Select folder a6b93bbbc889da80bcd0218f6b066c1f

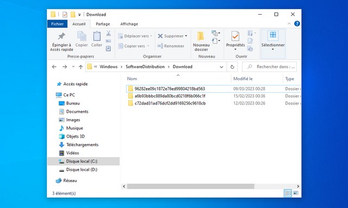pos(170,96)
